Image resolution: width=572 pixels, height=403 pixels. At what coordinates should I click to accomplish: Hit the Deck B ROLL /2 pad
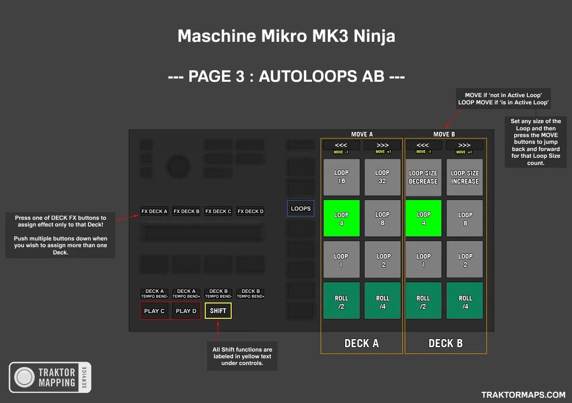423,301
